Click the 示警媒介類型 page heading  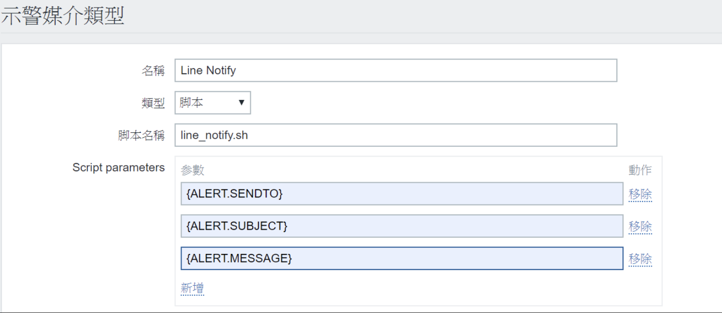tap(63, 16)
